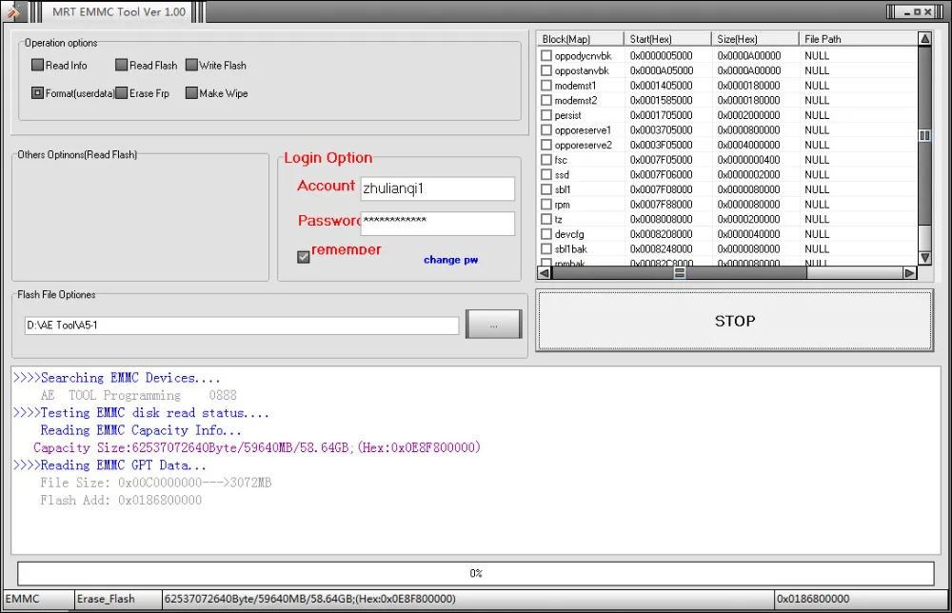Select the Read Info operation option
The width and height of the screenshot is (952, 613).
(x=38, y=66)
